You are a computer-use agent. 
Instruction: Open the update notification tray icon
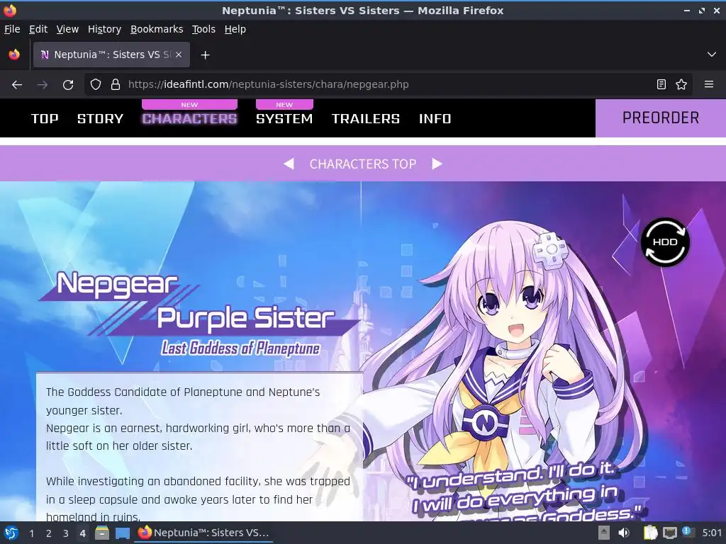(688, 532)
